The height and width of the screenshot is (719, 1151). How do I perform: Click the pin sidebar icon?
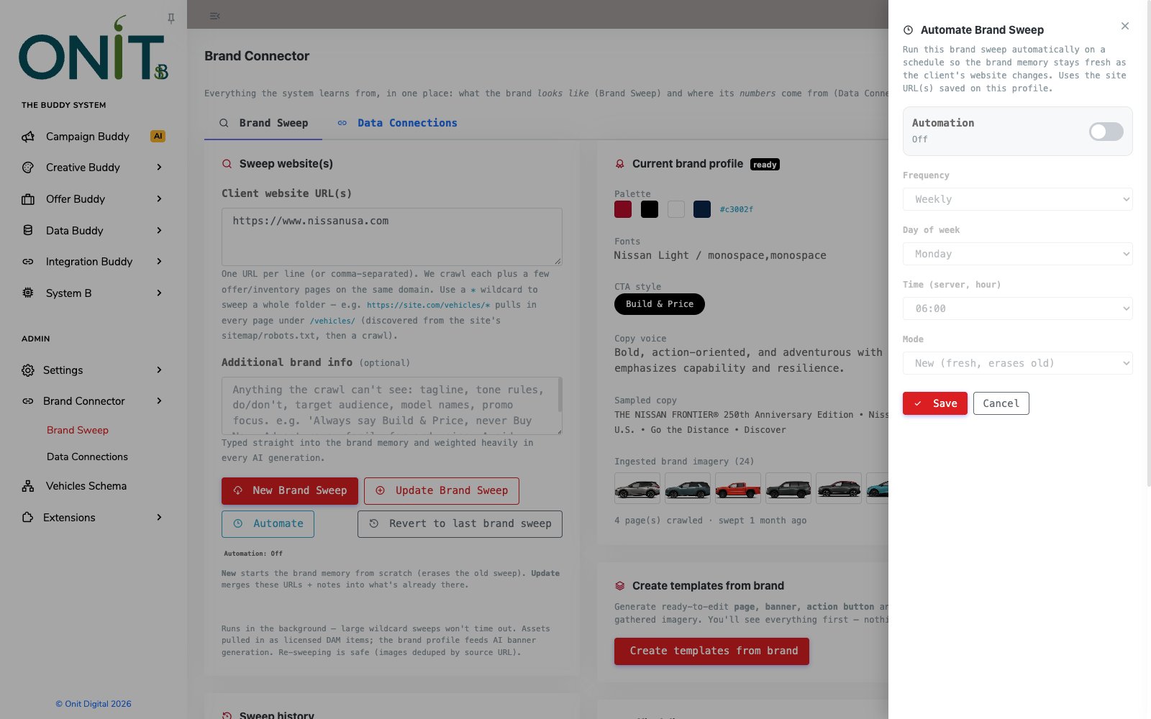point(171,18)
